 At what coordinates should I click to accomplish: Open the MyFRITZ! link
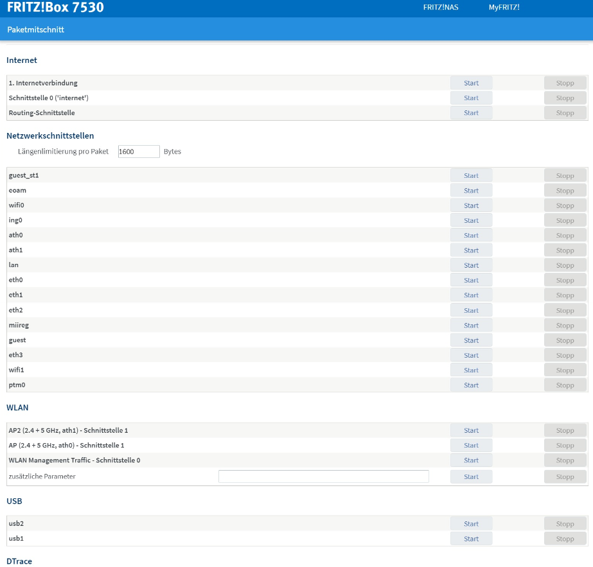504,8
